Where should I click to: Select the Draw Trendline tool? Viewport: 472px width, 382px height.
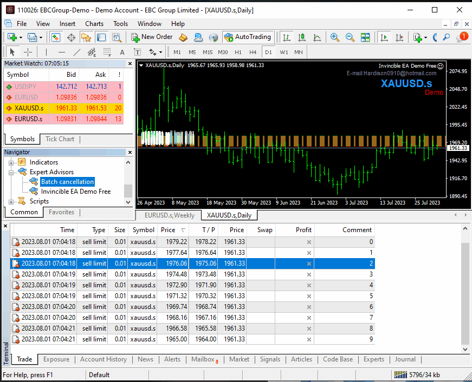[76, 52]
